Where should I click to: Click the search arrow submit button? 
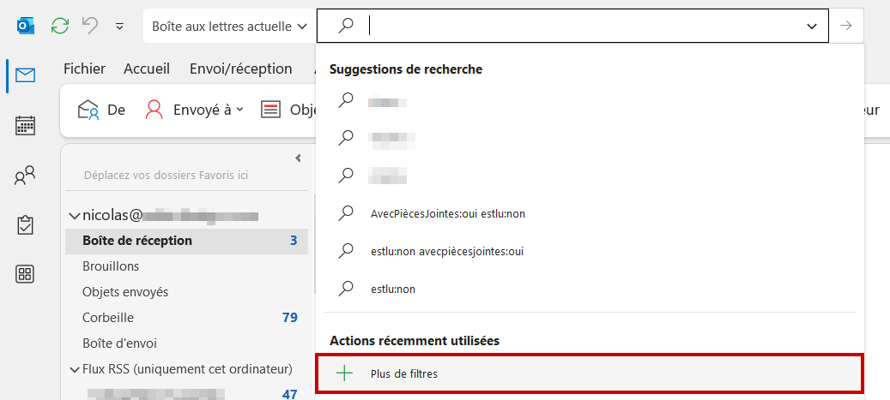pos(846,26)
